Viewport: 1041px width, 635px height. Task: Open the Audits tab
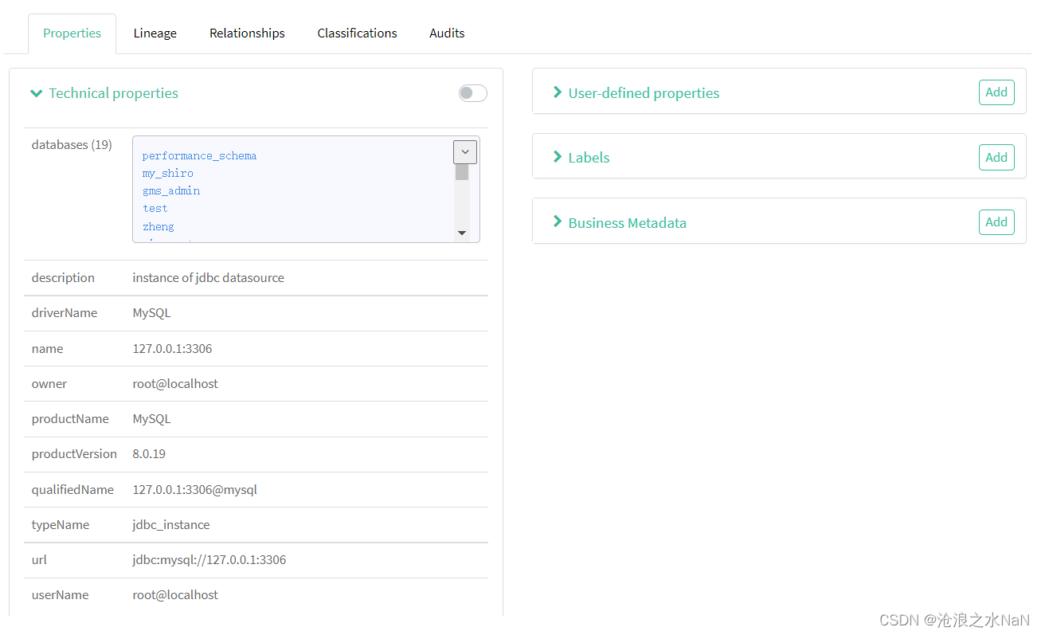[x=446, y=33]
